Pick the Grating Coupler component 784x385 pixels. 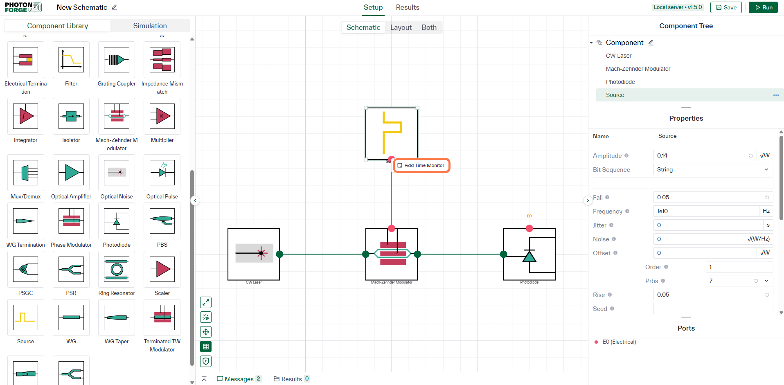point(117,60)
